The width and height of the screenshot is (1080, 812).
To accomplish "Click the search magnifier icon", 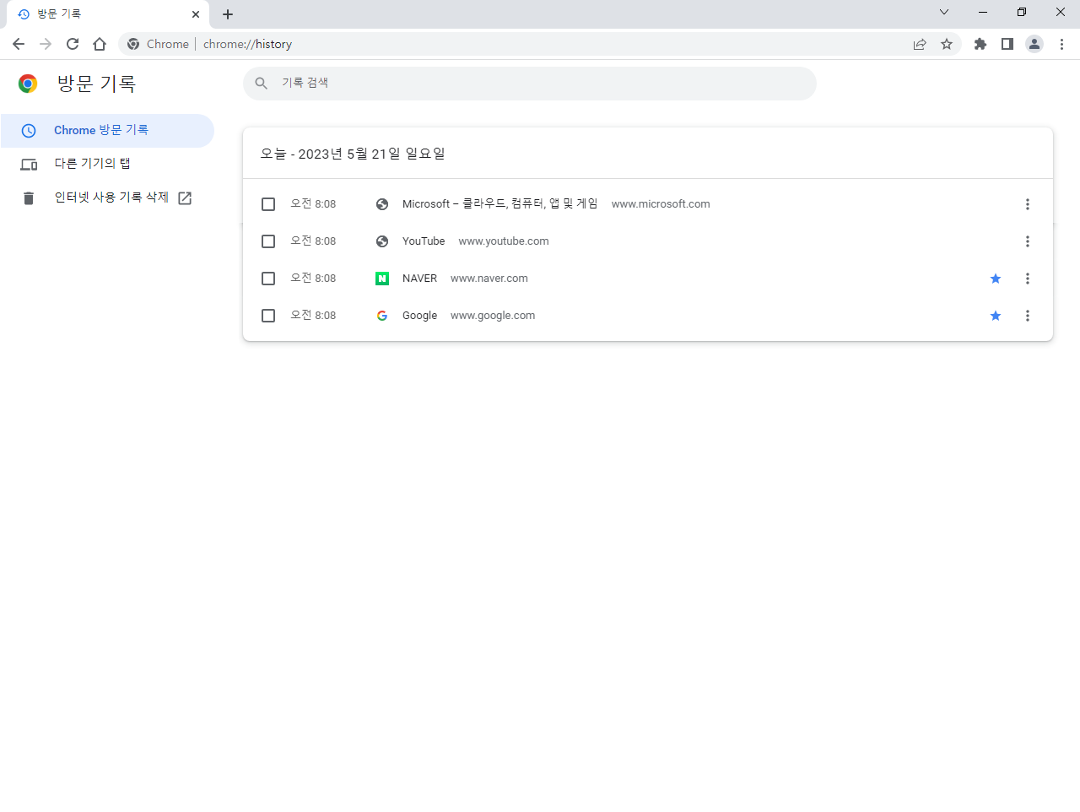I will [262, 83].
